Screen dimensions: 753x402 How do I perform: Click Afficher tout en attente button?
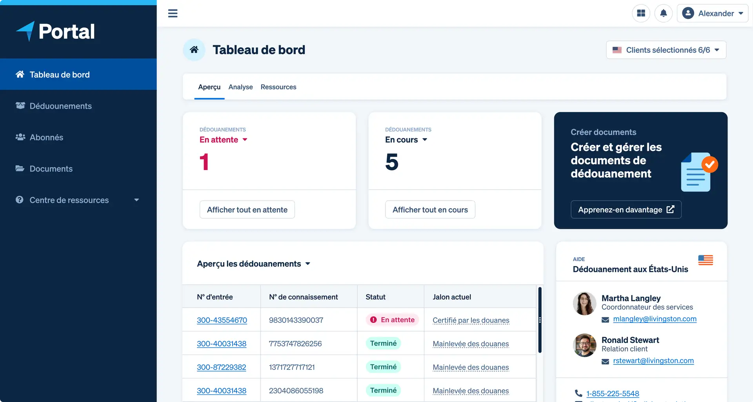(x=247, y=210)
